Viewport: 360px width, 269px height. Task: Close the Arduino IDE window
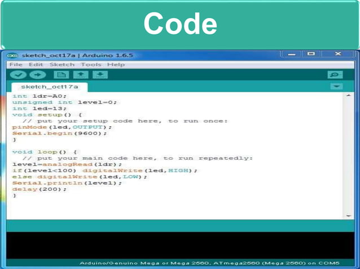pyautogui.click(x=337, y=55)
